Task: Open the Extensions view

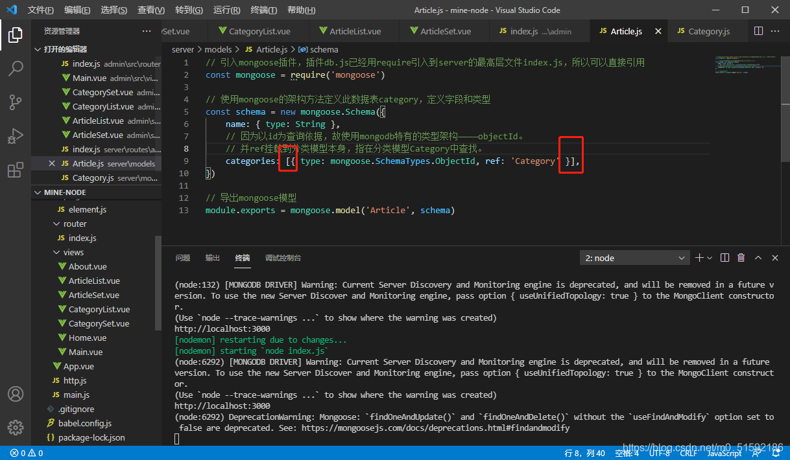Action: (x=16, y=170)
